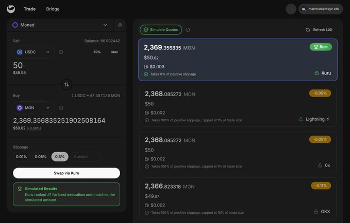The width and height of the screenshot is (350, 223).
Task: Select the OKX quote 2,366.823318 MON
Action: point(238,198)
